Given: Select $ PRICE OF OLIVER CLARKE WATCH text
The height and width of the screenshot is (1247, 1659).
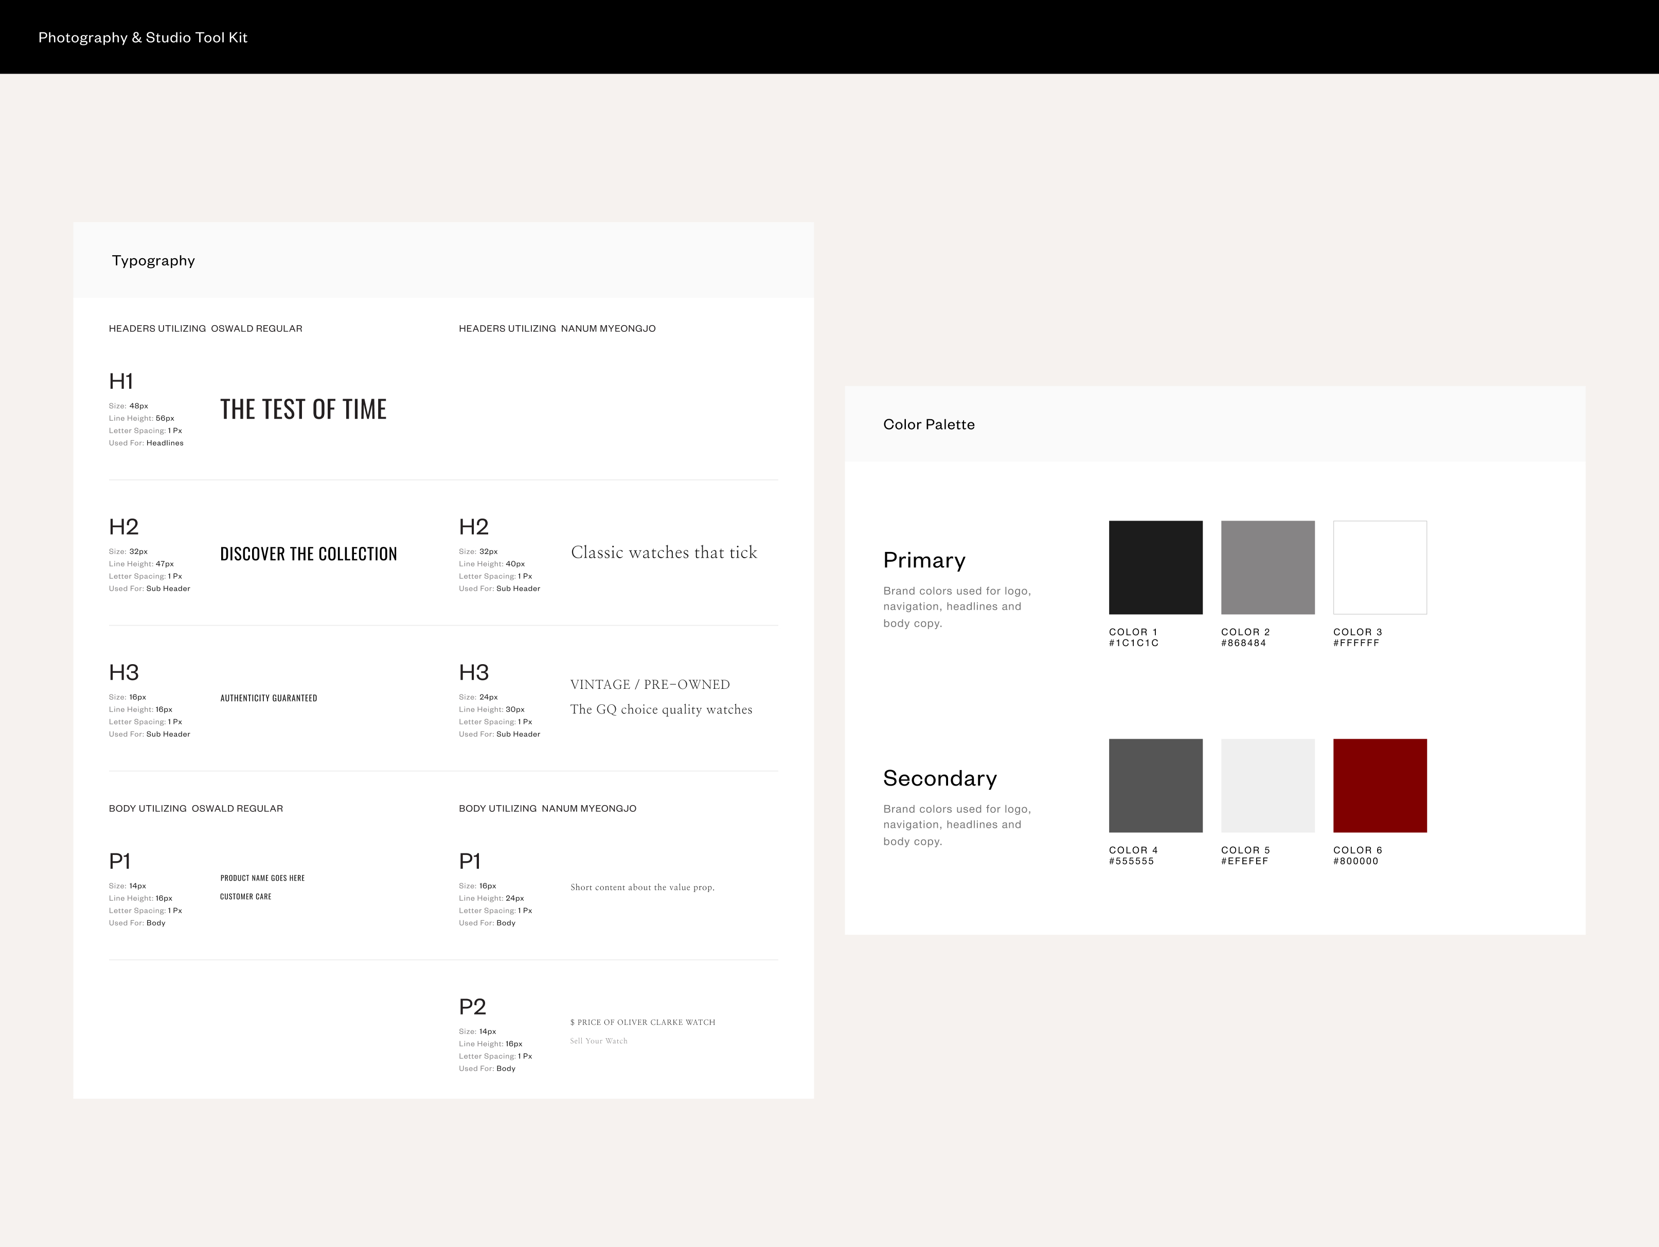Looking at the screenshot, I should point(642,1022).
